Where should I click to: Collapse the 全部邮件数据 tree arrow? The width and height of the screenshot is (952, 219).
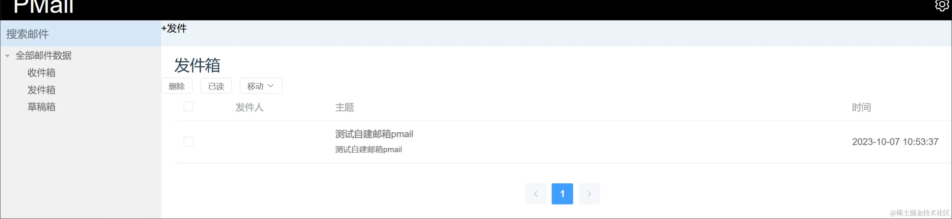[x=7, y=56]
